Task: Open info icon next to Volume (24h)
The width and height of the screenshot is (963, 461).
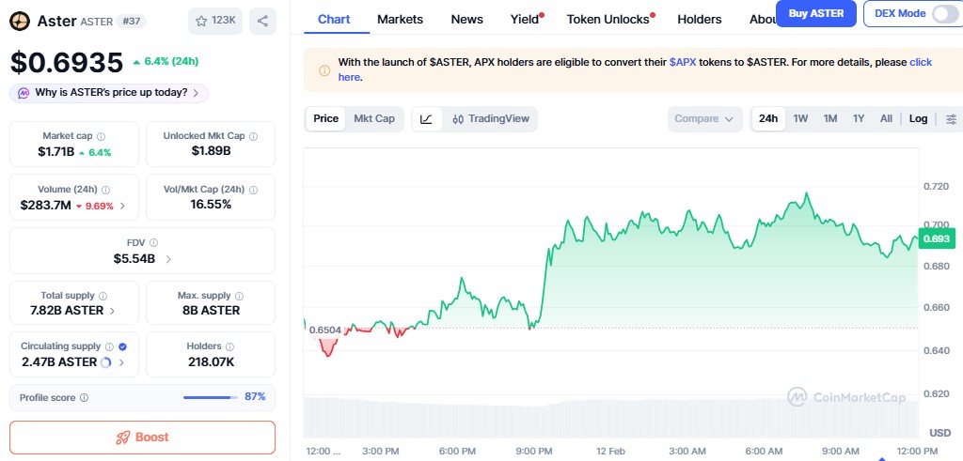Action: click(x=105, y=190)
